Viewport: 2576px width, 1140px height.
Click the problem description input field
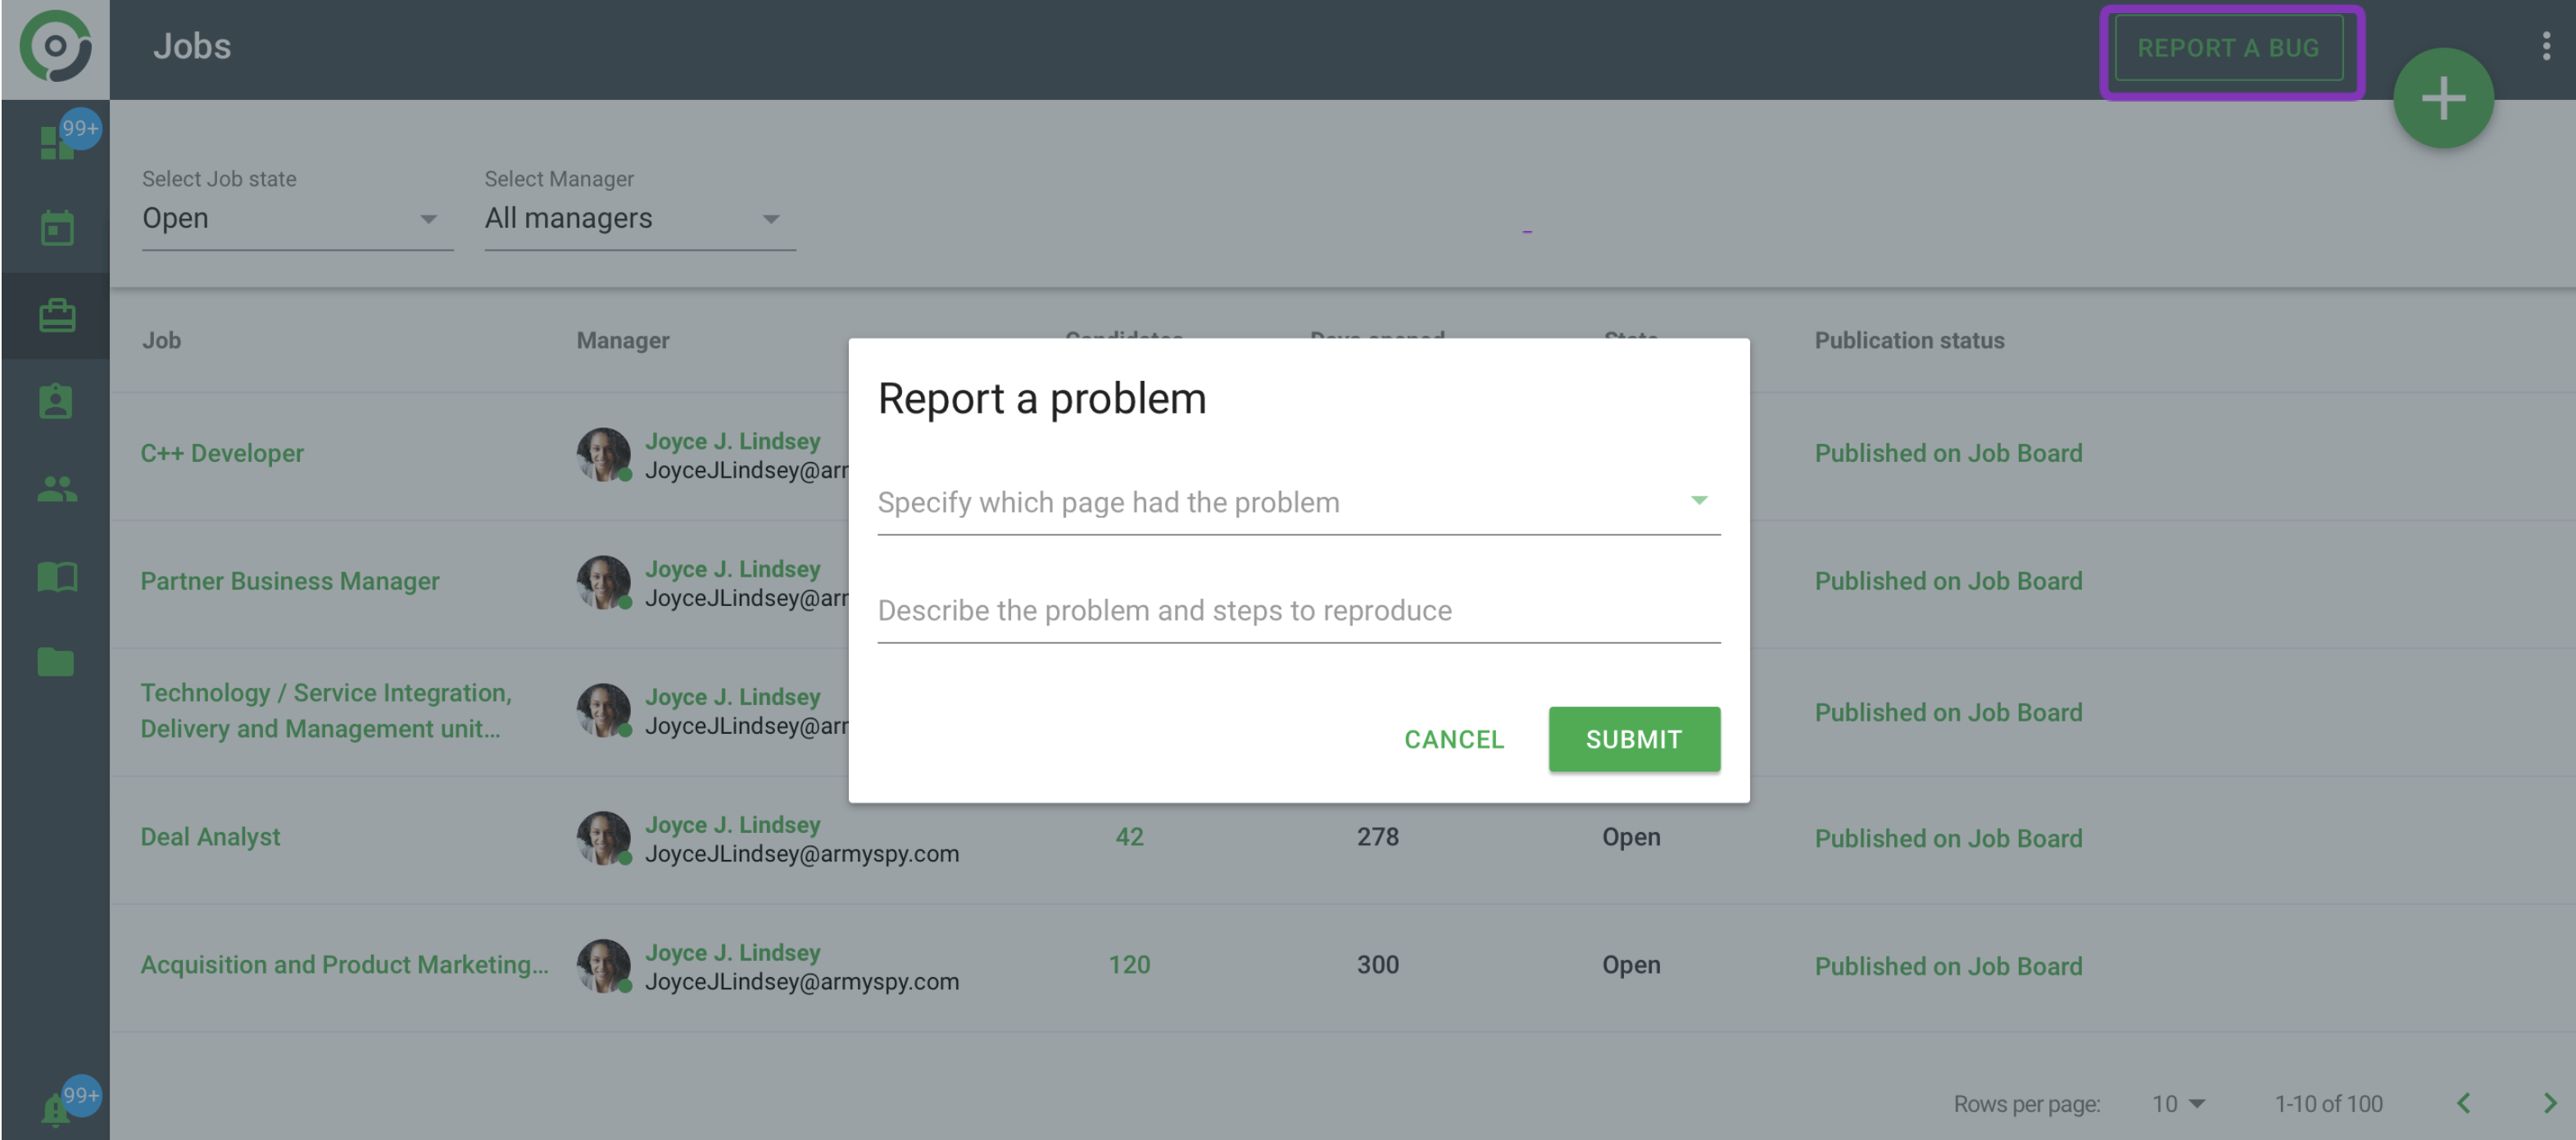1297,609
